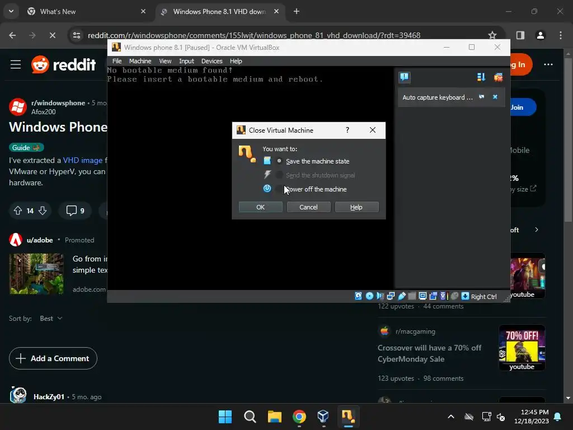Open File Explorer from taskbar
The image size is (573, 430).
[x=274, y=417]
